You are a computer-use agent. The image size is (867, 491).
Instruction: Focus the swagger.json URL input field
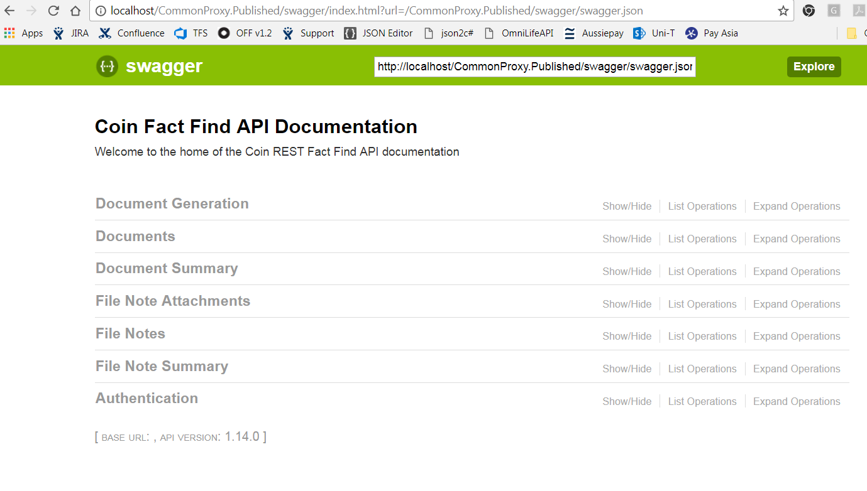click(x=535, y=67)
